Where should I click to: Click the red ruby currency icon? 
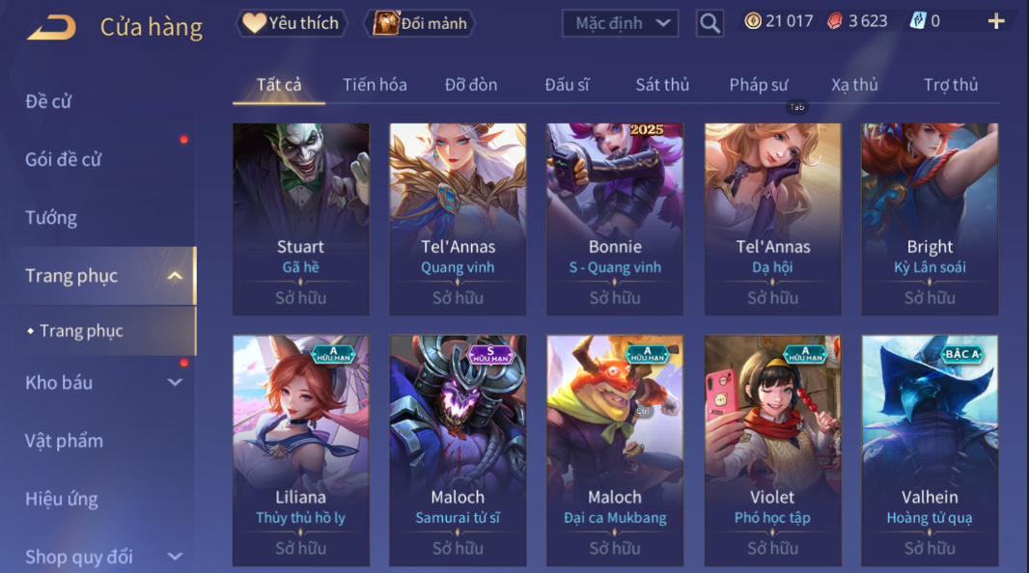[x=834, y=21]
